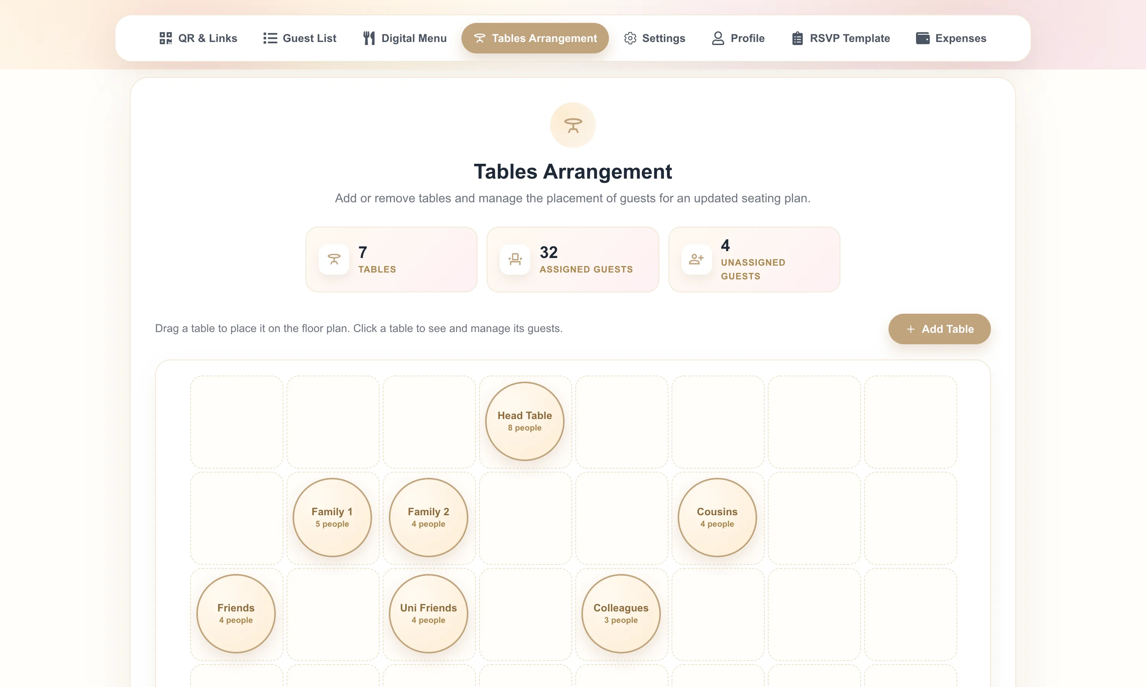Open the QR & Links tab

(198, 38)
